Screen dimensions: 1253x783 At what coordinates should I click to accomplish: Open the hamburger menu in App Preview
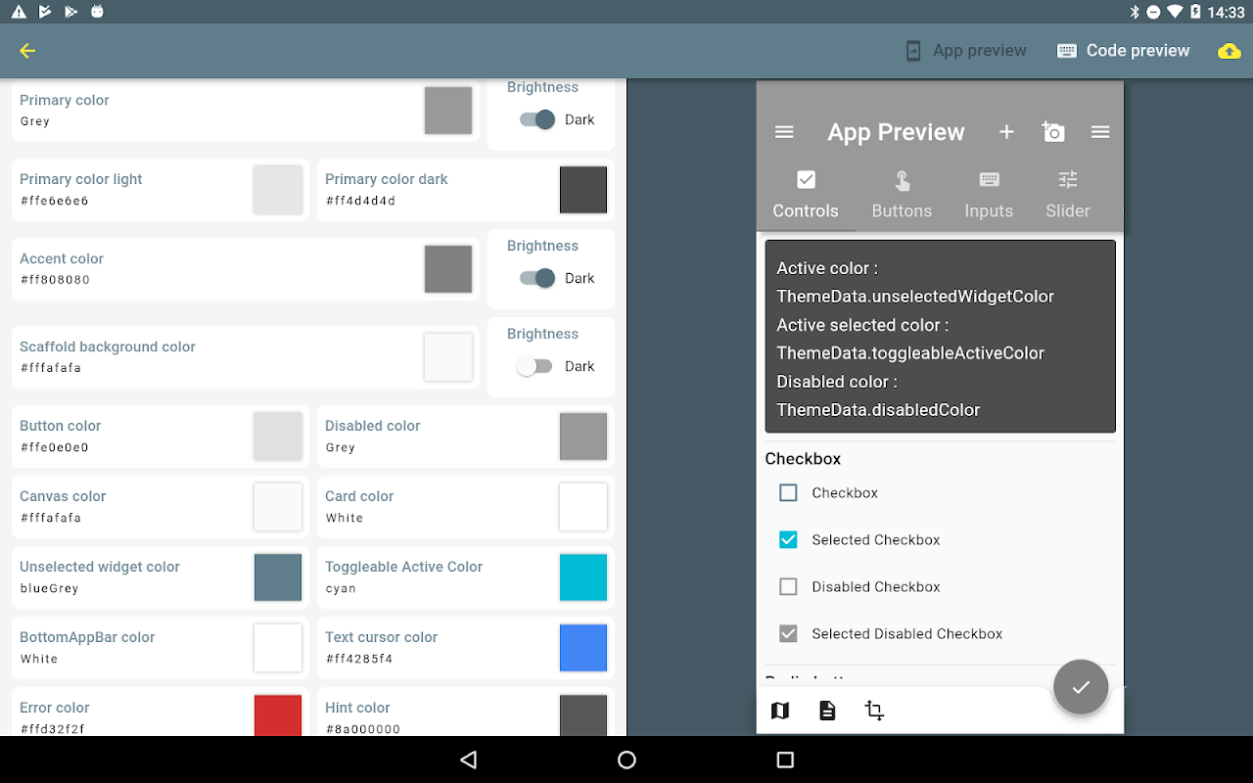click(x=784, y=132)
